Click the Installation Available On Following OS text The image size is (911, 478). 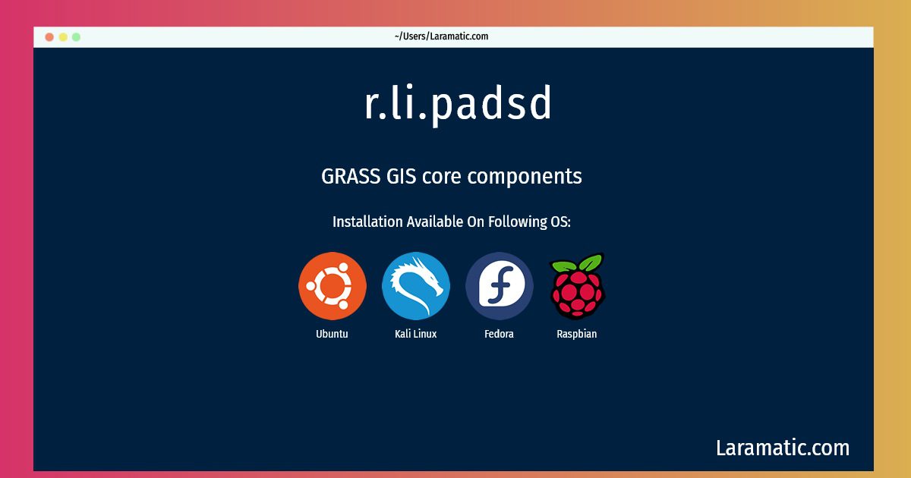click(x=452, y=222)
